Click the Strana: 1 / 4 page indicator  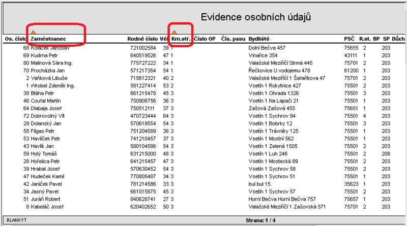260,220
